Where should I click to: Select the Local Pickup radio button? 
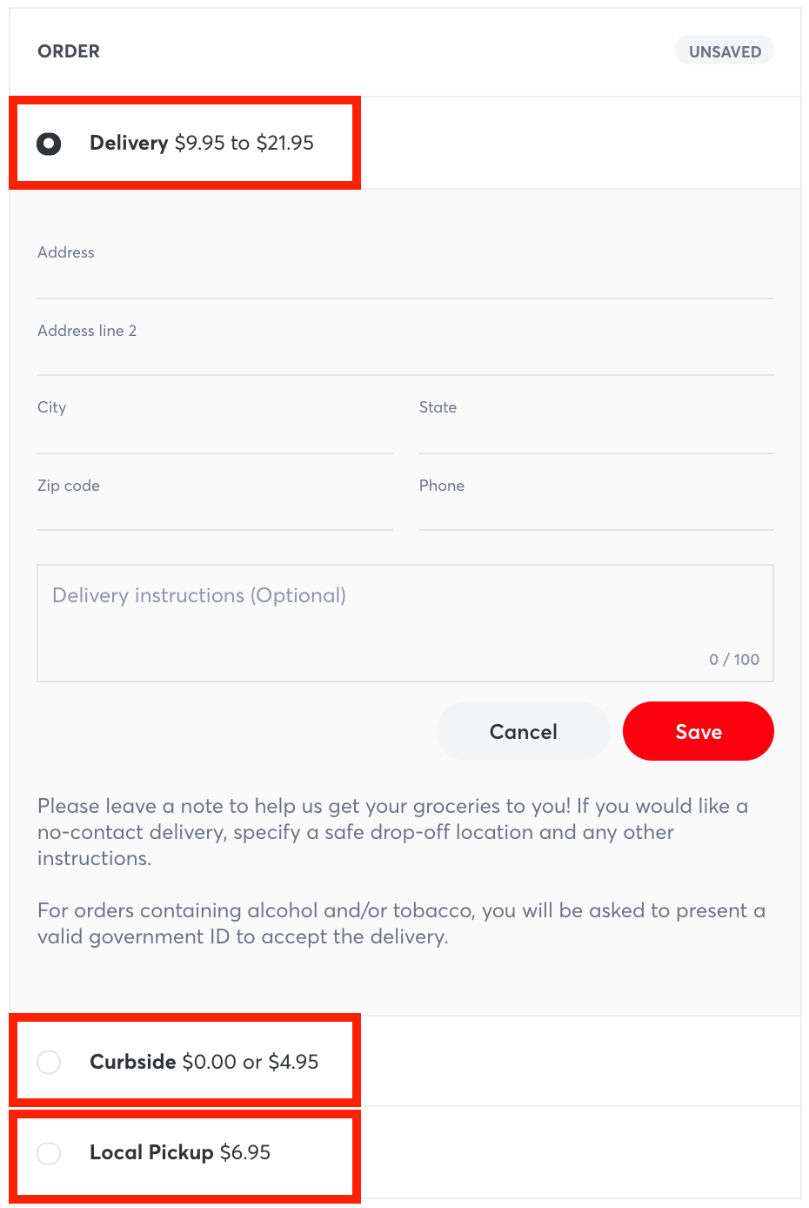(x=49, y=1153)
